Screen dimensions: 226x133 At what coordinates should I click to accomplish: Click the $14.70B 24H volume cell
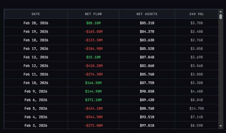[x=197, y=109]
